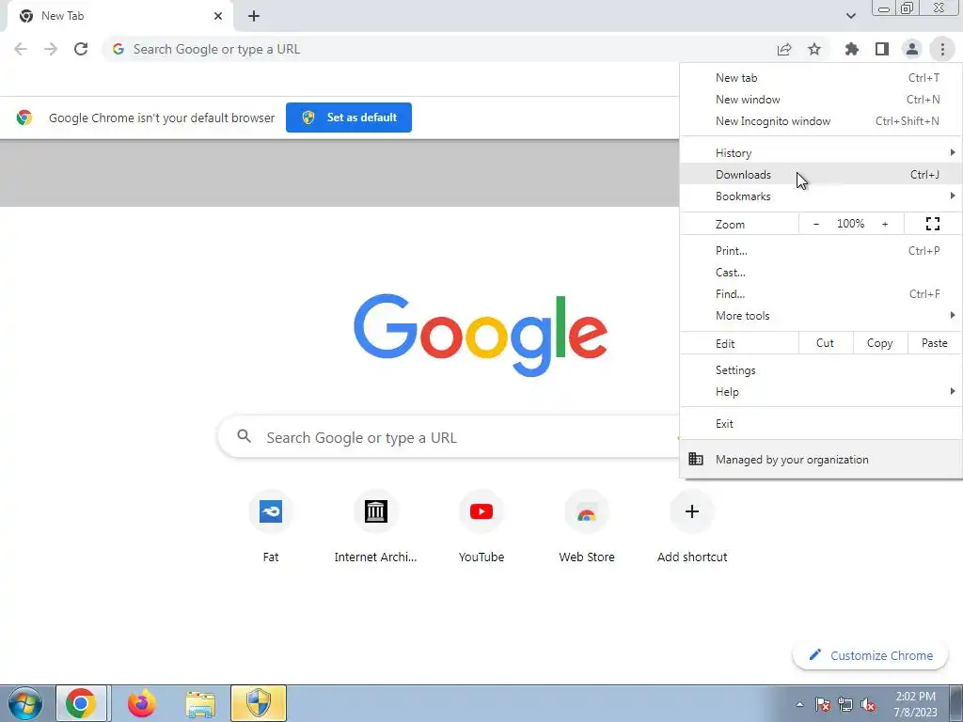The width and height of the screenshot is (963, 722).
Task: Open Downloads from the menu
Action: [x=821, y=174]
